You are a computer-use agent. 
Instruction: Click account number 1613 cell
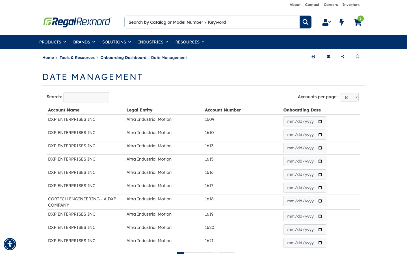209,146
